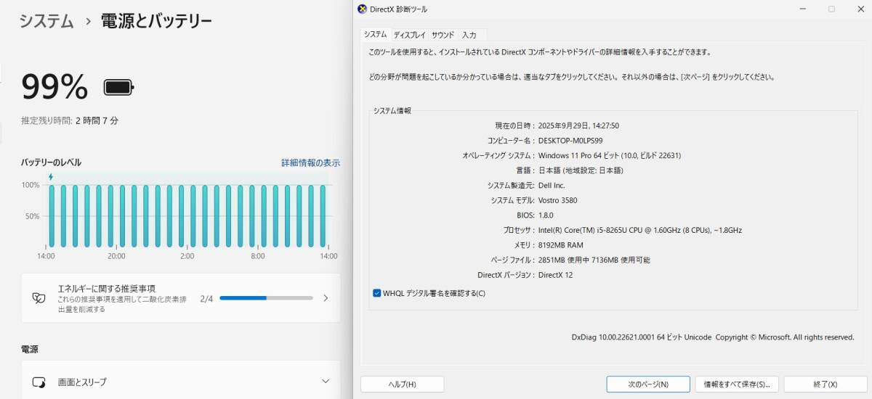Click the estimated remaining time 2 時間 7 分
The height and width of the screenshot is (399, 872).
point(97,120)
